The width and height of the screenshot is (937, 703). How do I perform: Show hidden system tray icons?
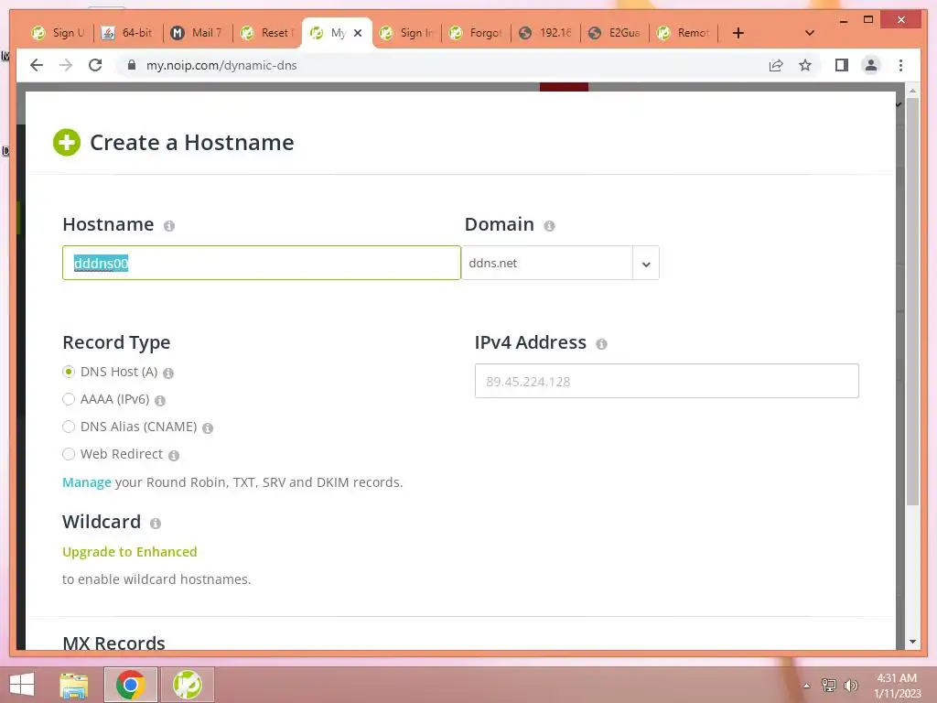[x=806, y=686]
